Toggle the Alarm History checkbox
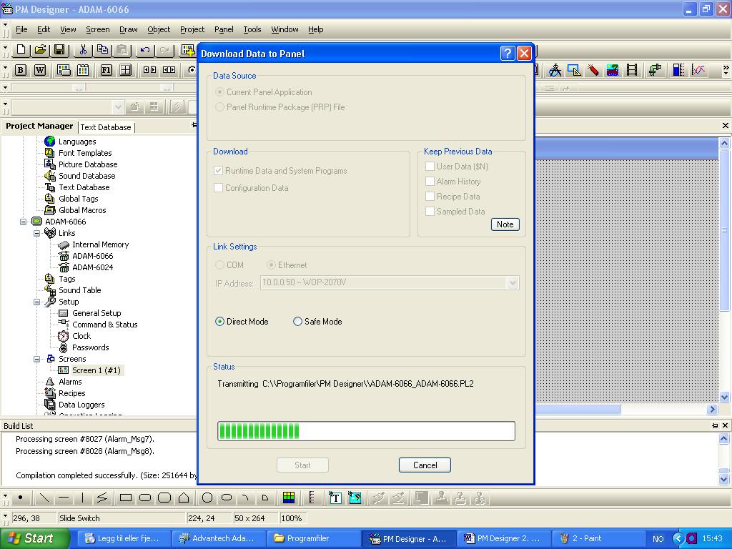Screen dimensions: 732x549 coord(430,181)
